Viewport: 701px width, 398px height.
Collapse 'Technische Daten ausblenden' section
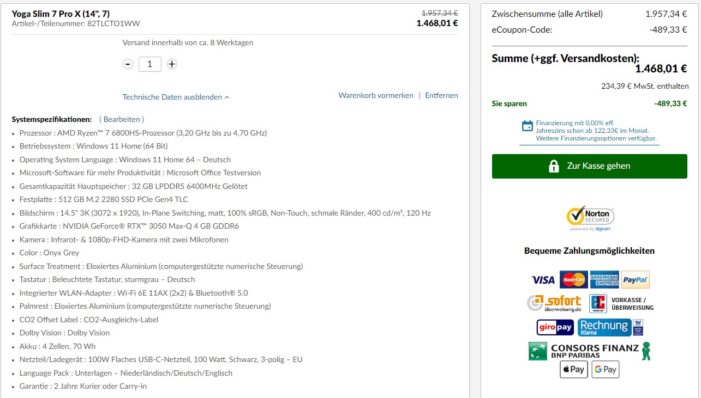coord(176,97)
